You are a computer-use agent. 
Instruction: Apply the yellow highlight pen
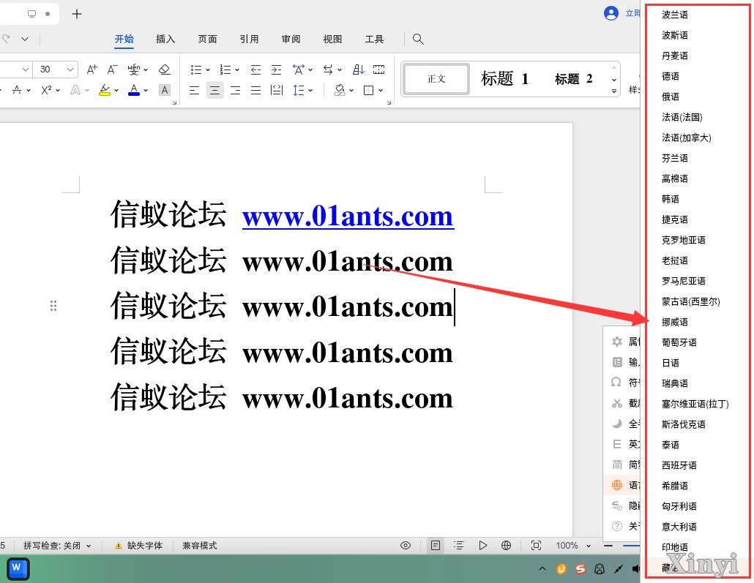point(105,90)
